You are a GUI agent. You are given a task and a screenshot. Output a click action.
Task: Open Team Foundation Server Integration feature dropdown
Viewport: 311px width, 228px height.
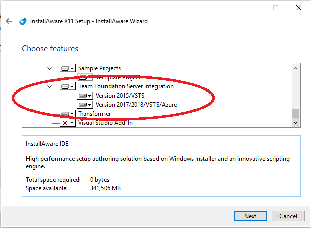click(68, 86)
